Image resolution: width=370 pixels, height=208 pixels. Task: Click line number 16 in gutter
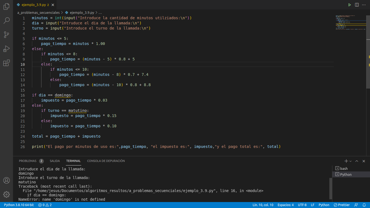point(22,95)
